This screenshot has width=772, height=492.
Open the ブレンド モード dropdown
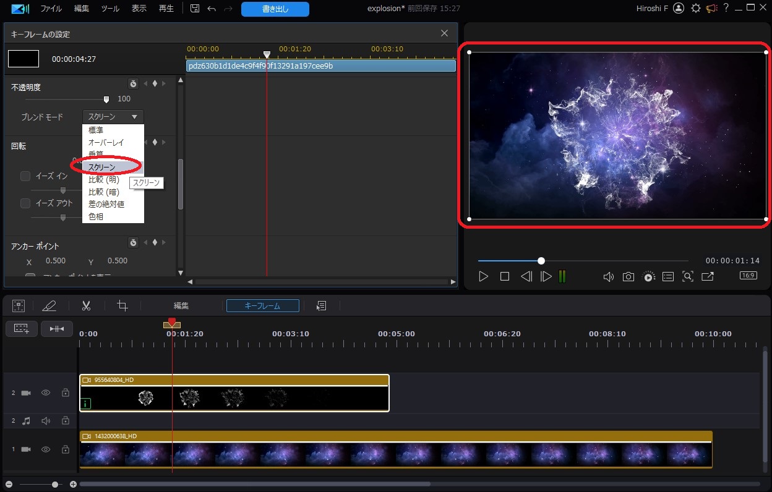point(113,116)
